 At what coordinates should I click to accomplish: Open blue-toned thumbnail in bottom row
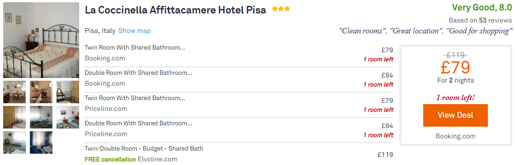point(41,142)
